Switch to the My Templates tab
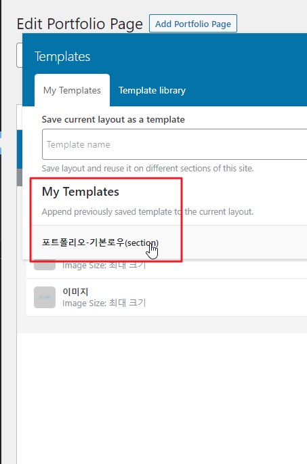This screenshot has width=307, height=464. (x=72, y=90)
